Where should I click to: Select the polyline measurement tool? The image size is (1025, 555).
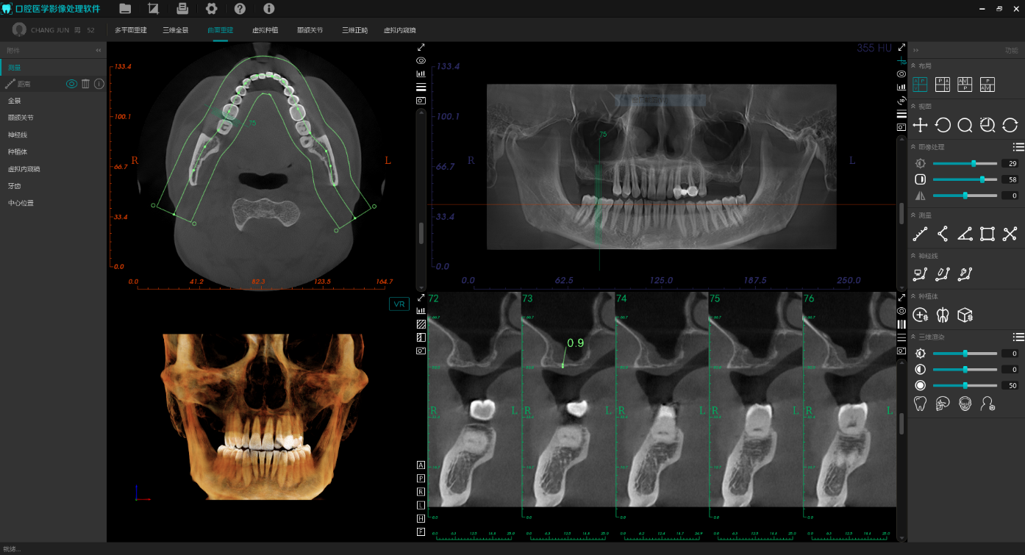pos(943,234)
